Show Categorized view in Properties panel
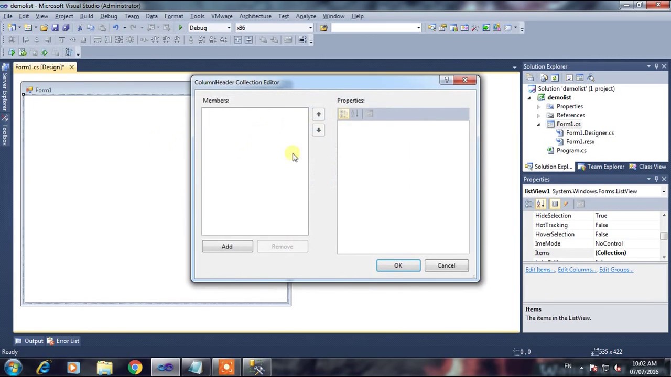671x377 pixels. [x=529, y=204]
